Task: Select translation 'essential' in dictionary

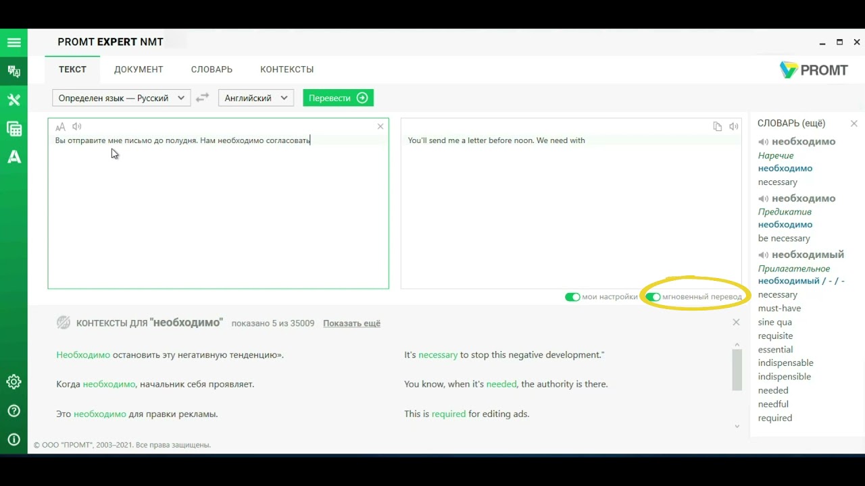Action: pyautogui.click(x=776, y=350)
